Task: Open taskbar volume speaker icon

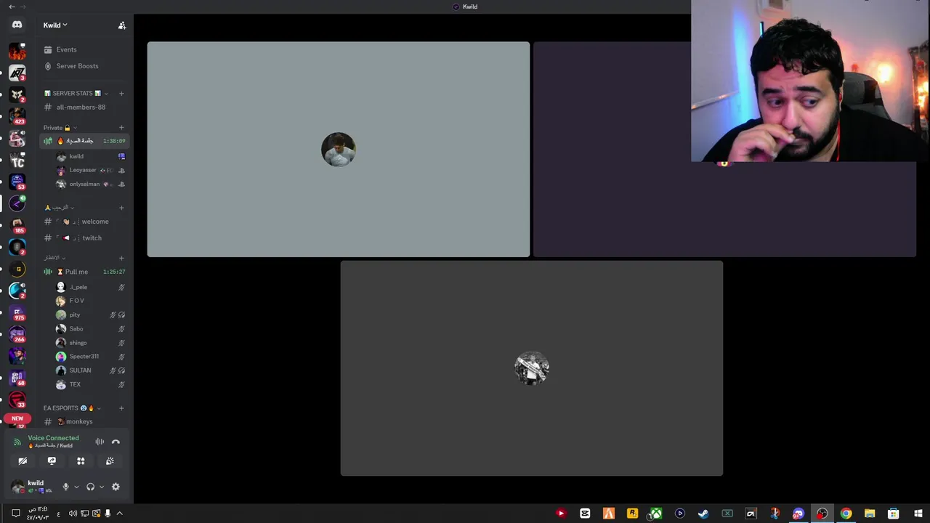Action: (x=73, y=514)
